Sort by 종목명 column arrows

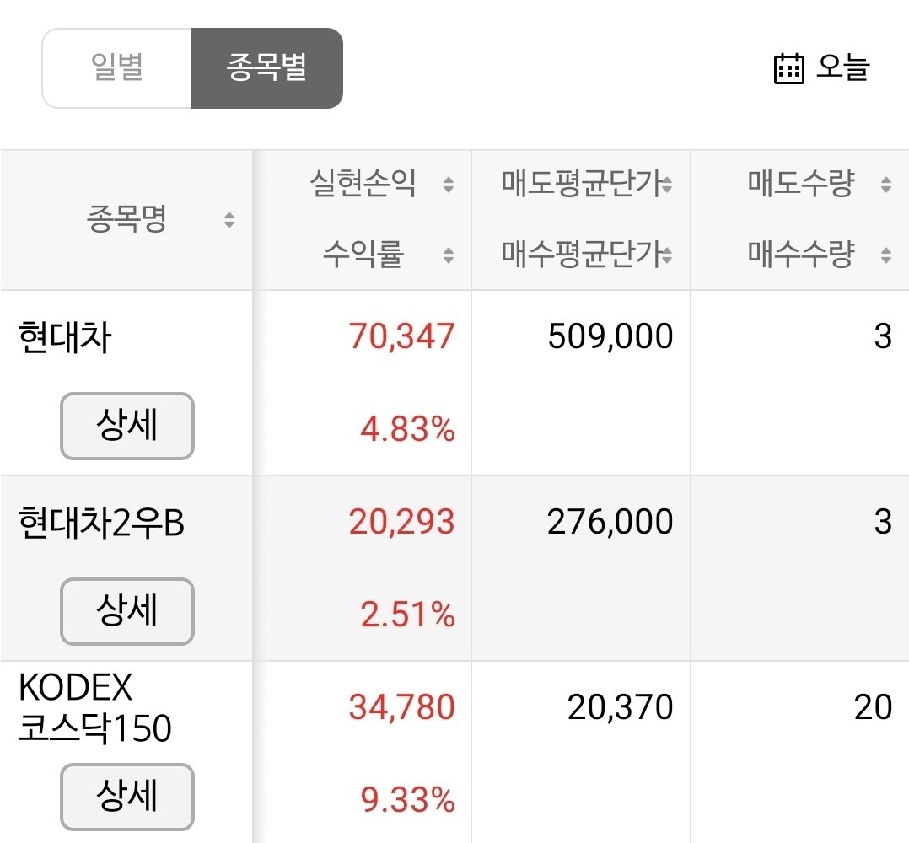click(229, 221)
